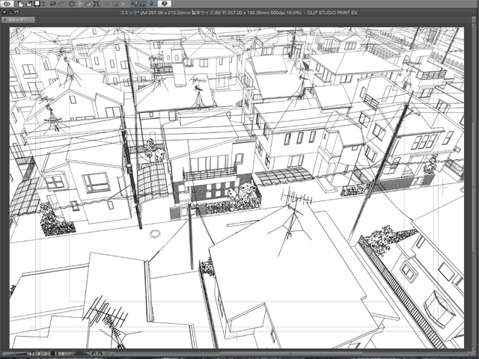The image size is (479, 359).
Task: Adjust the canvas rotation slider
Action: coord(82,354)
